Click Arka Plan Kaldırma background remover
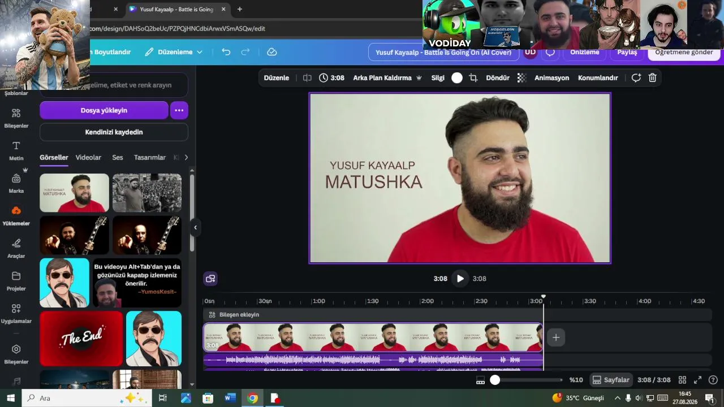The width and height of the screenshot is (724, 407). tap(387, 78)
